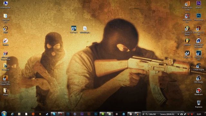Enable the drawing pencil in the recording toolbar
Viewport: 206px width, 116px height.
click(x=185, y=114)
